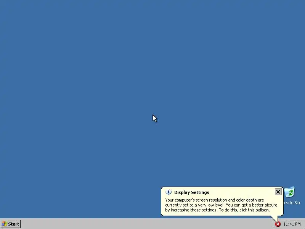
Task: Open the Start menu
Action: (x=11, y=224)
